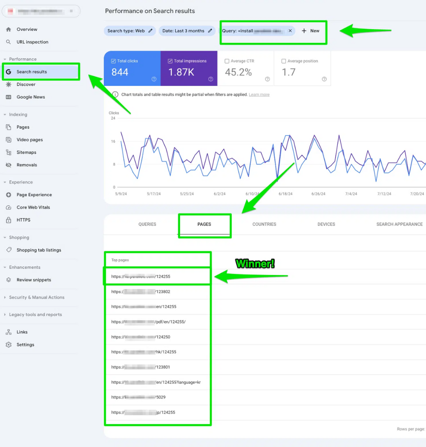
Task: Switch to the COUNTRIES tab
Action: pos(264,224)
